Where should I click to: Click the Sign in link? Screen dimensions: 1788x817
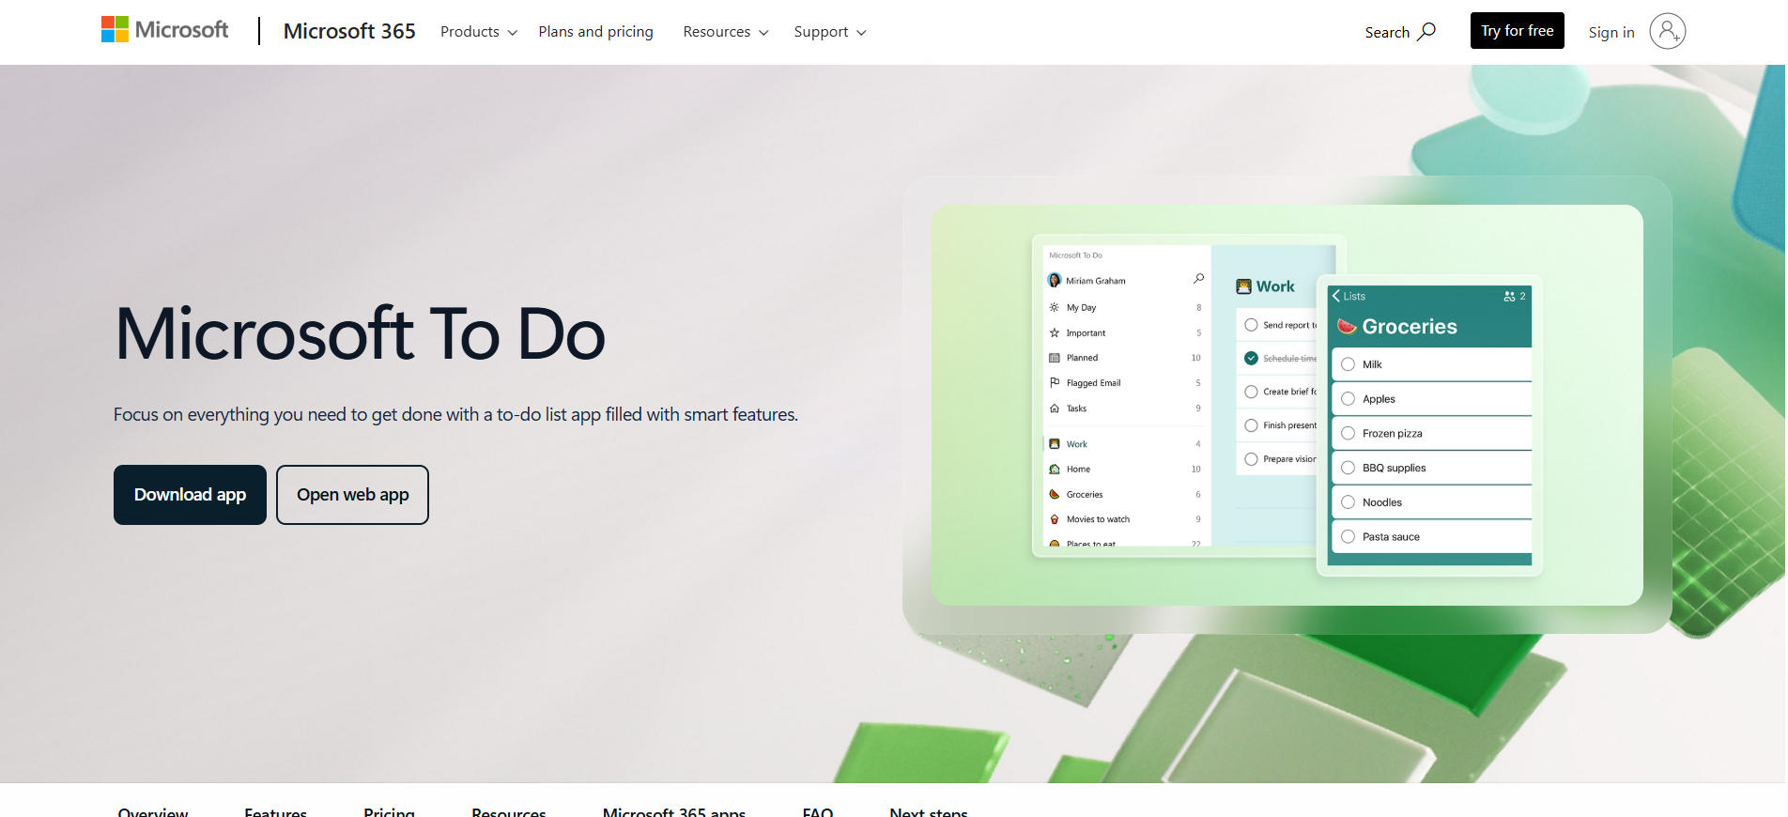pos(1611,32)
